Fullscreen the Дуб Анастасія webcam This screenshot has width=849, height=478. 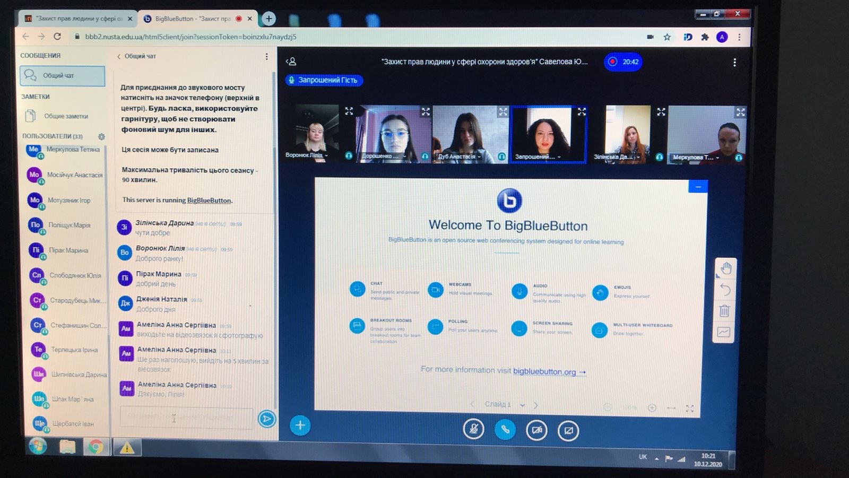[503, 111]
